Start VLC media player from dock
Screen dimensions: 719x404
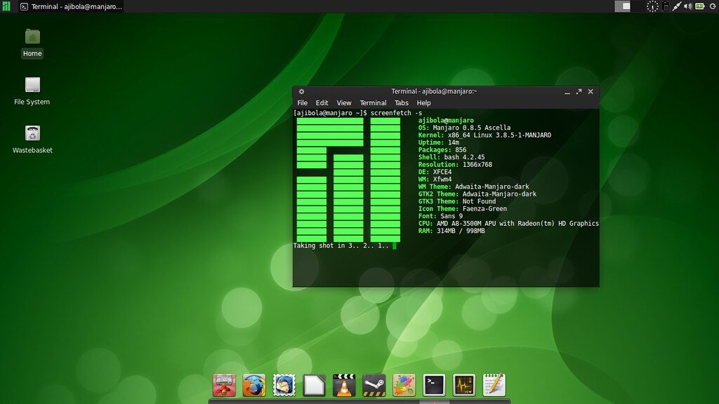click(x=344, y=385)
